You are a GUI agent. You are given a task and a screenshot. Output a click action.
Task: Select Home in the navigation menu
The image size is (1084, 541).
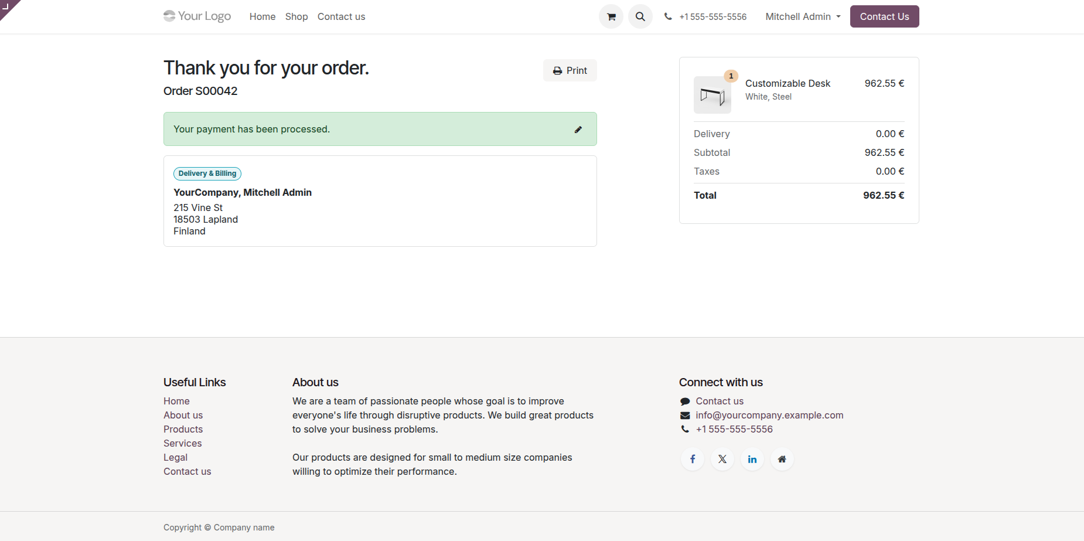click(262, 16)
